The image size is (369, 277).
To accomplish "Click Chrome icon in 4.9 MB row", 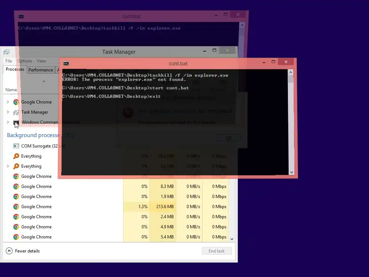I will pos(16,227).
